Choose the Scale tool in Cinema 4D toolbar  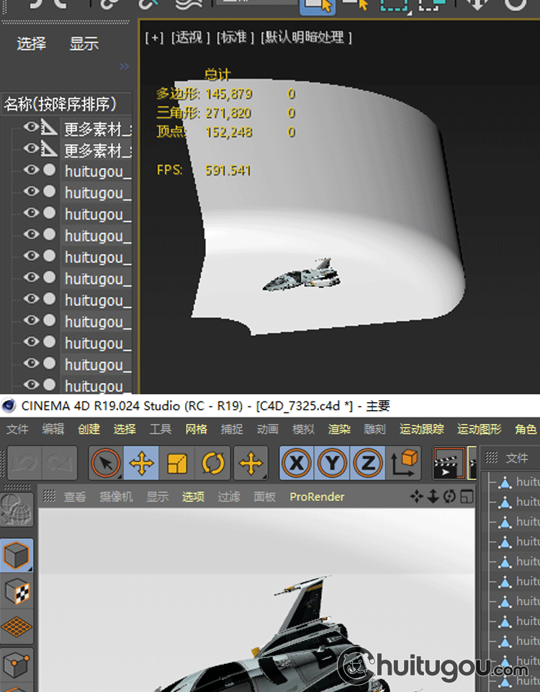click(177, 463)
